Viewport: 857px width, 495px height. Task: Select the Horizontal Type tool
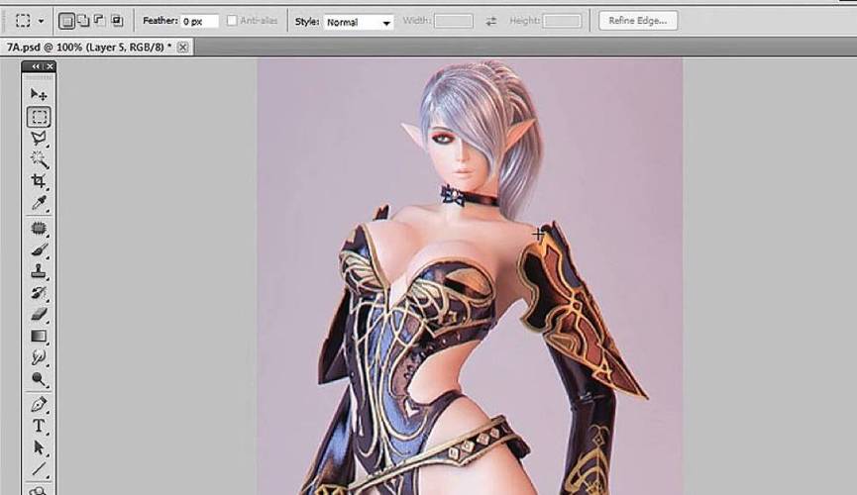(39, 426)
